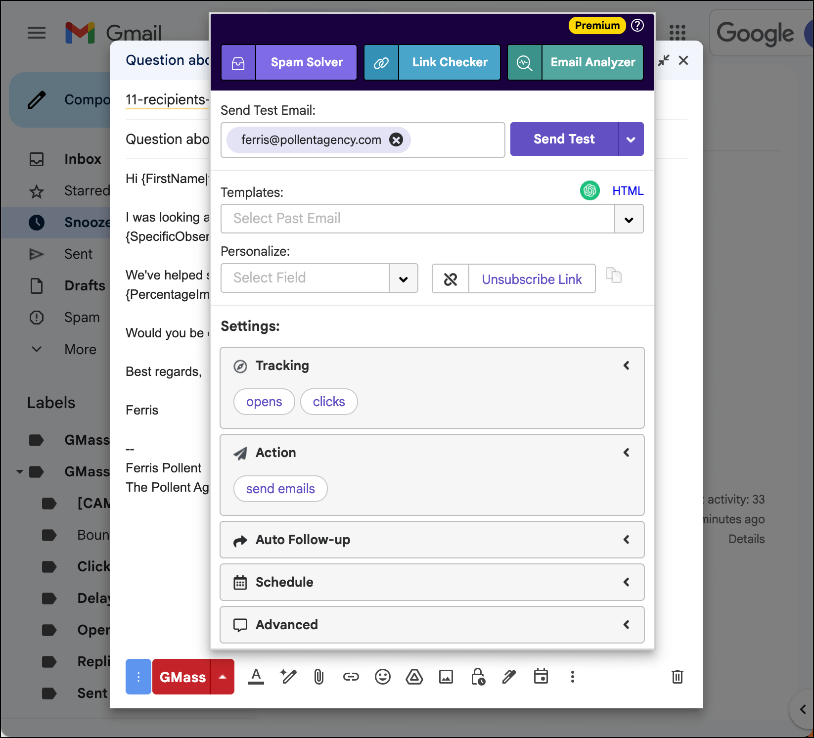Screen dimensions: 814x738
Task: Click the Send Test Email address field
Action: (x=362, y=140)
